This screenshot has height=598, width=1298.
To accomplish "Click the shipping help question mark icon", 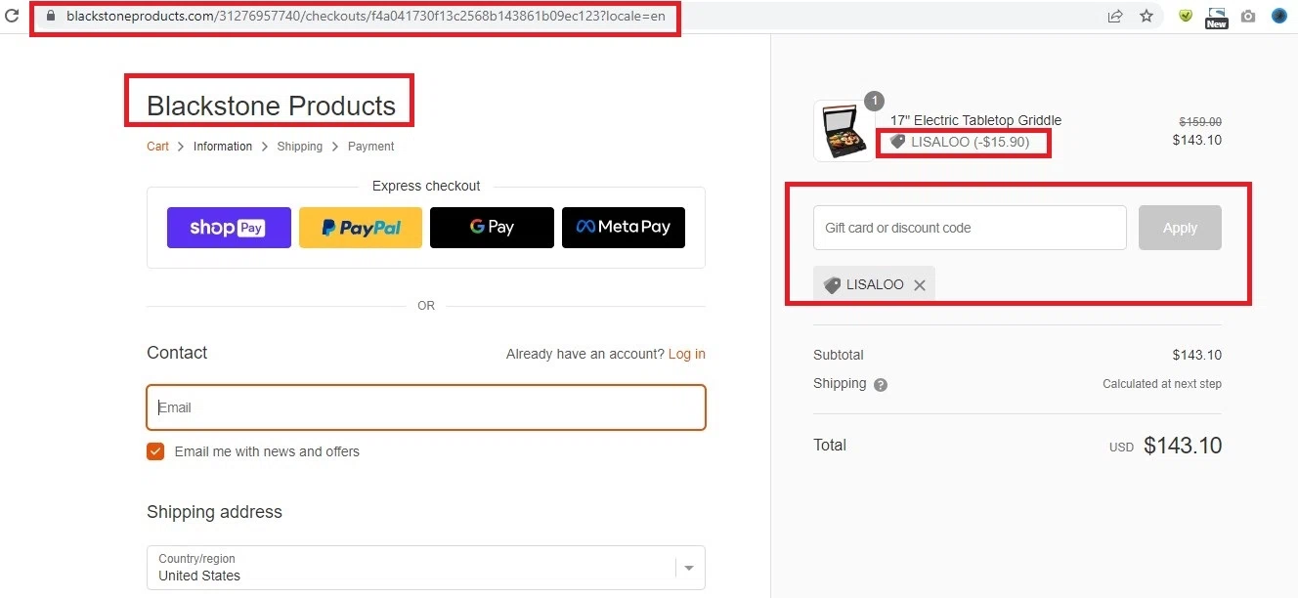I will [x=881, y=385].
